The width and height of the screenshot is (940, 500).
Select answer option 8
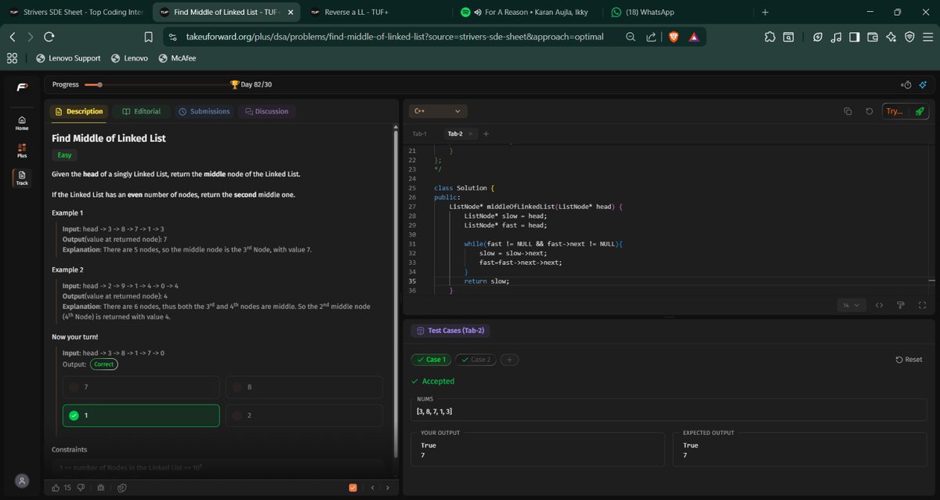304,387
